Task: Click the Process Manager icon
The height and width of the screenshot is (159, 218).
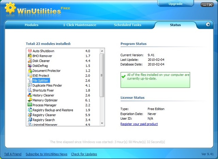Action: point(30,105)
